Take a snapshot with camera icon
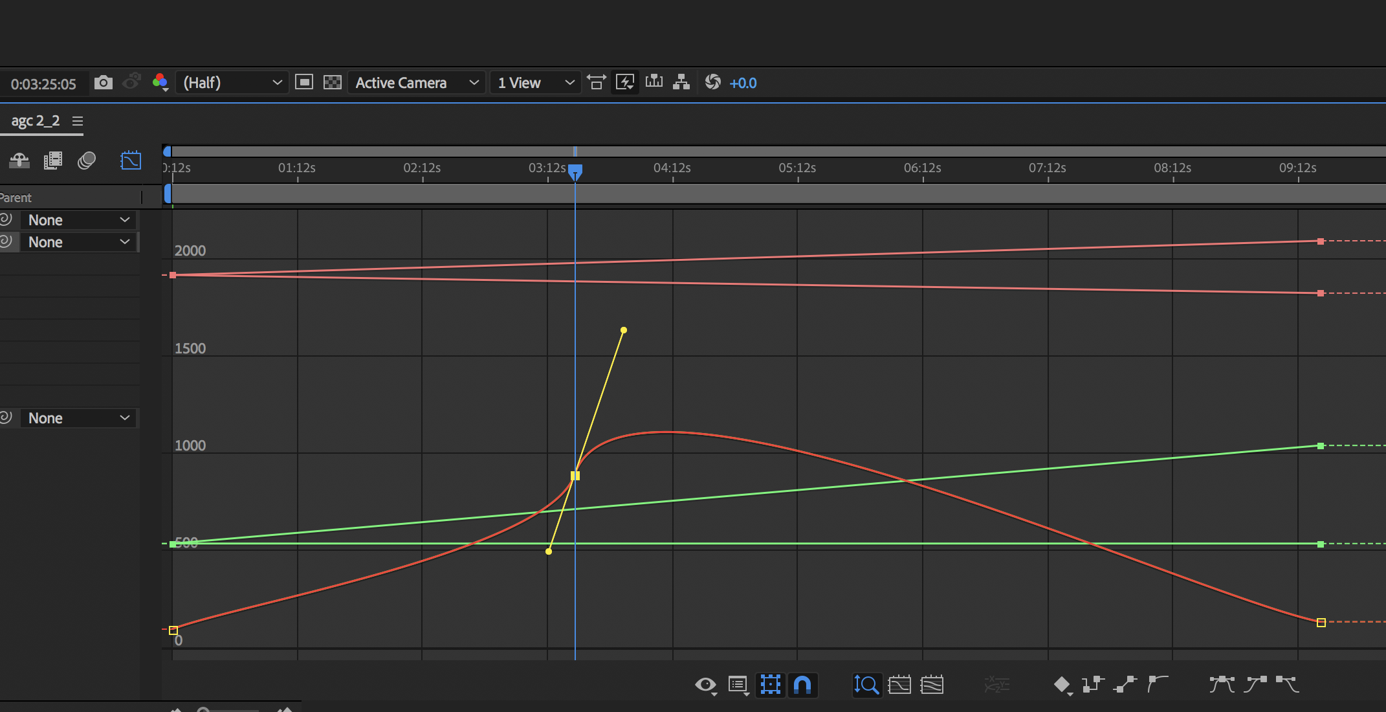The width and height of the screenshot is (1386, 712). [103, 83]
